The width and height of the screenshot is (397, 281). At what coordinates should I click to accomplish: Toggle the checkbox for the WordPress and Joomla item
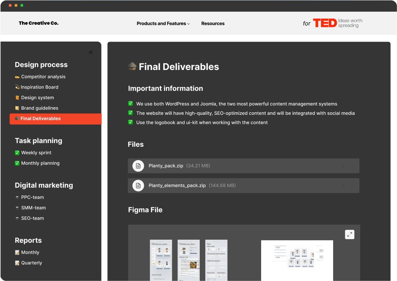(x=130, y=104)
